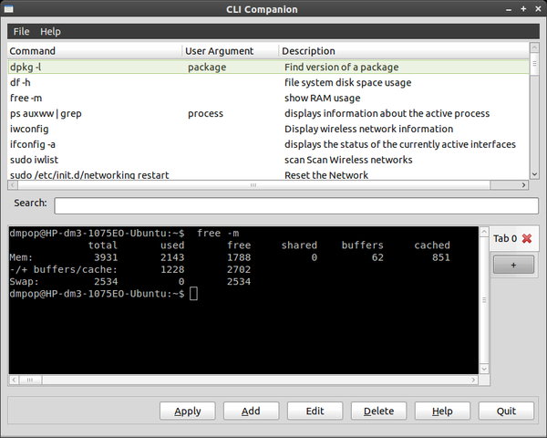
Task: Quit the application with Quit button
Action: point(506,411)
